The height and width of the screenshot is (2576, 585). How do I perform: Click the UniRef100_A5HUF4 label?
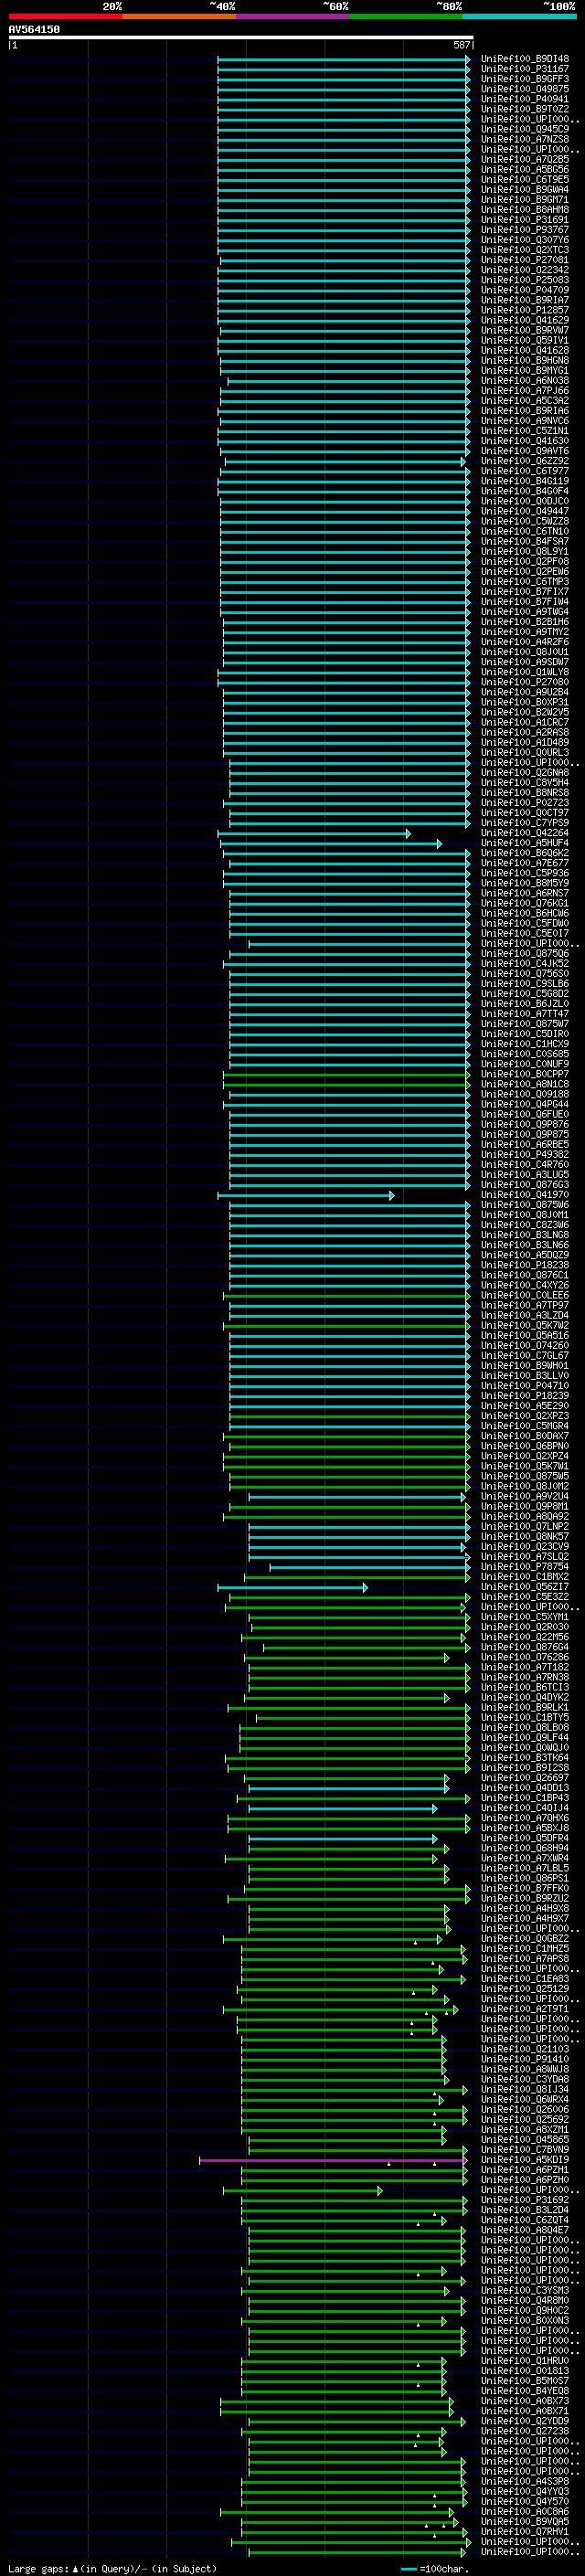point(525,843)
